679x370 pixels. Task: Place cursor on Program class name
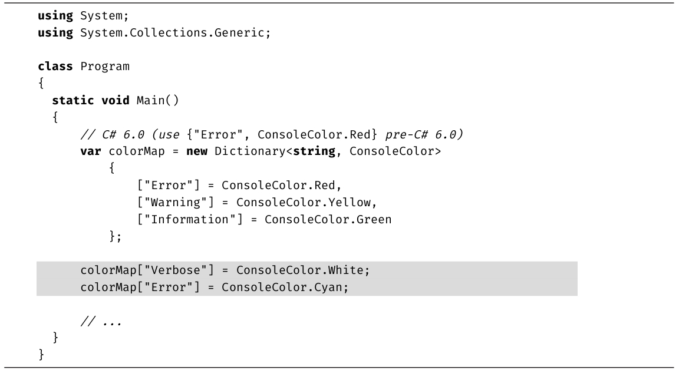coord(104,66)
